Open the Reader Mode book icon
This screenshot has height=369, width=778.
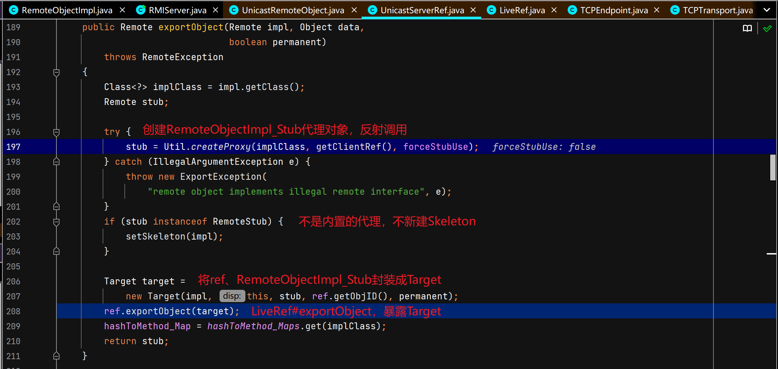747,28
